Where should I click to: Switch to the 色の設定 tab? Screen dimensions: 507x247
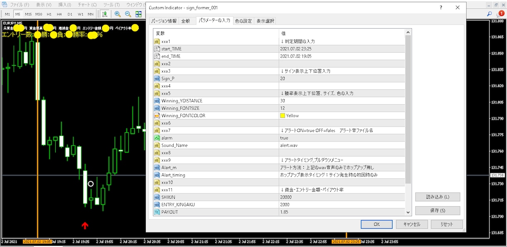click(244, 21)
